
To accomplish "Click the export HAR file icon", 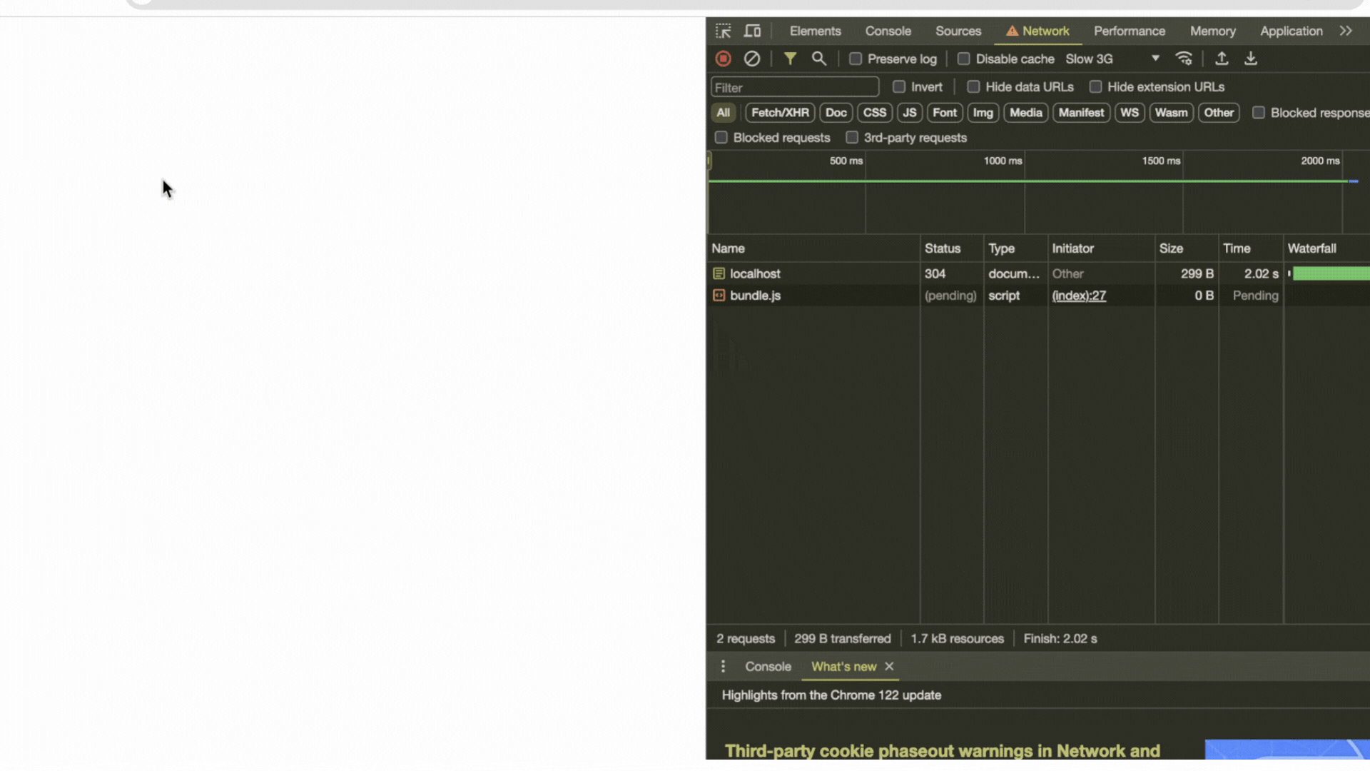I will click(x=1251, y=59).
